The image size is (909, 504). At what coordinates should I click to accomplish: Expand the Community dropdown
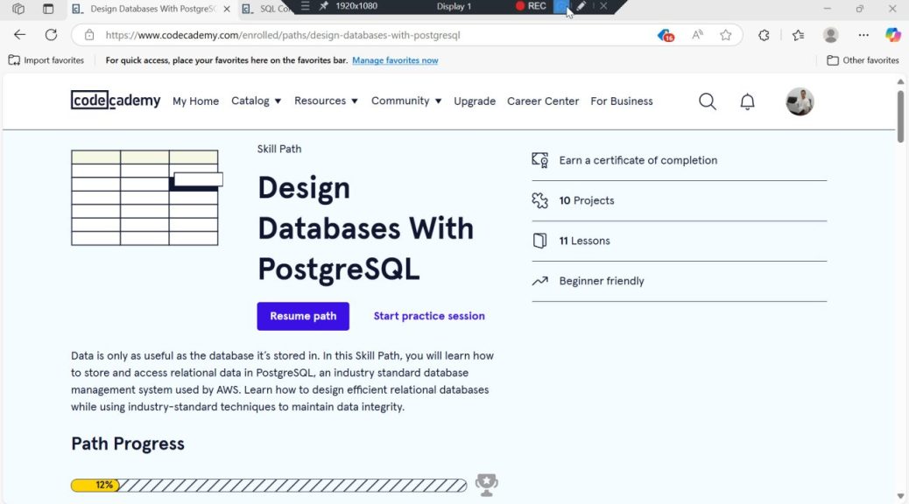[406, 101]
